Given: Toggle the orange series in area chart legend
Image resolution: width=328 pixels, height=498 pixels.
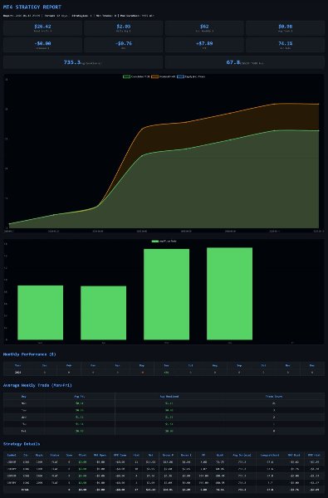Looking at the screenshot, I should point(163,76).
